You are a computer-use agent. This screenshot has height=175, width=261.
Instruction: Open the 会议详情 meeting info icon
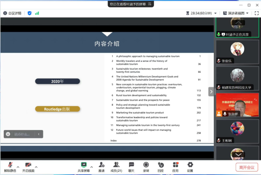[x=5, y=13]
